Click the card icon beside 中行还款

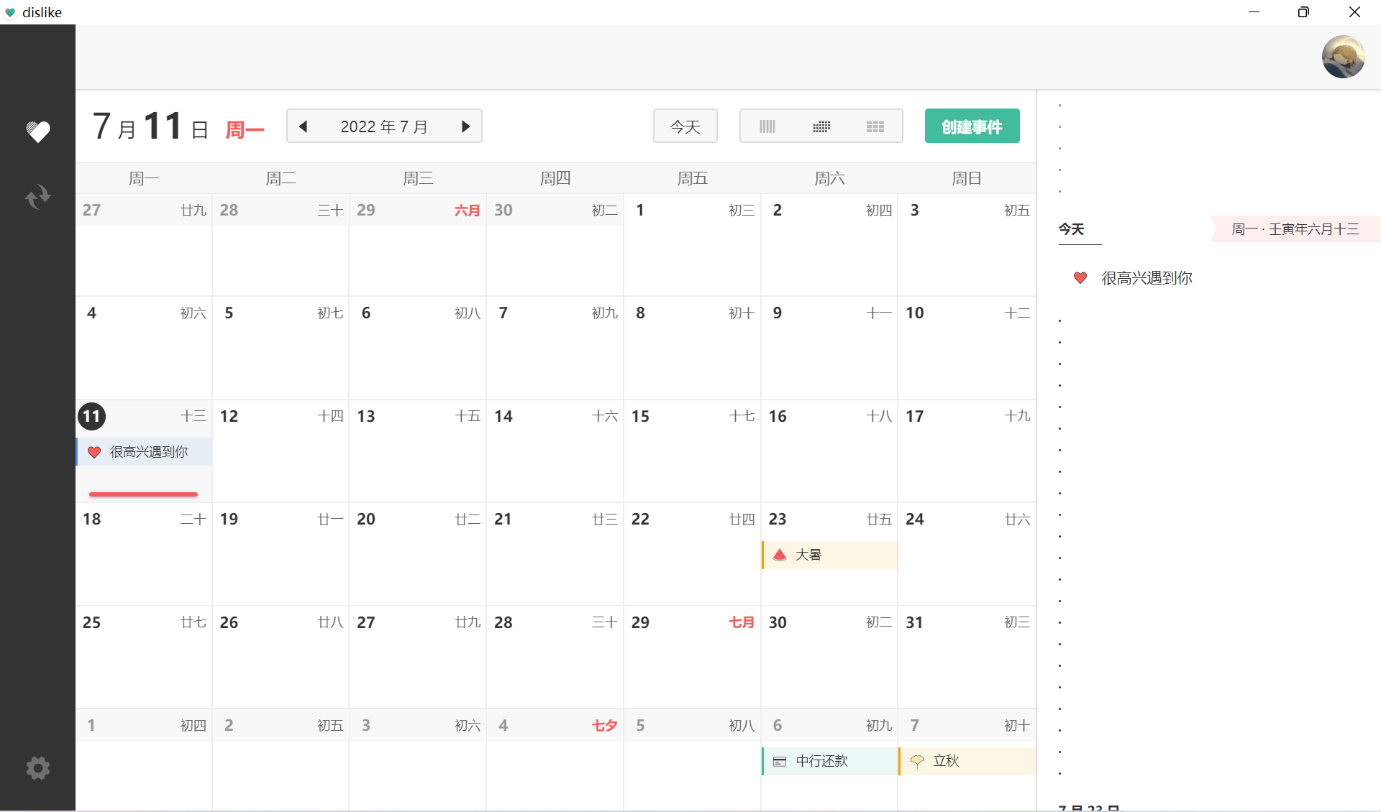(x=780, y=762)
